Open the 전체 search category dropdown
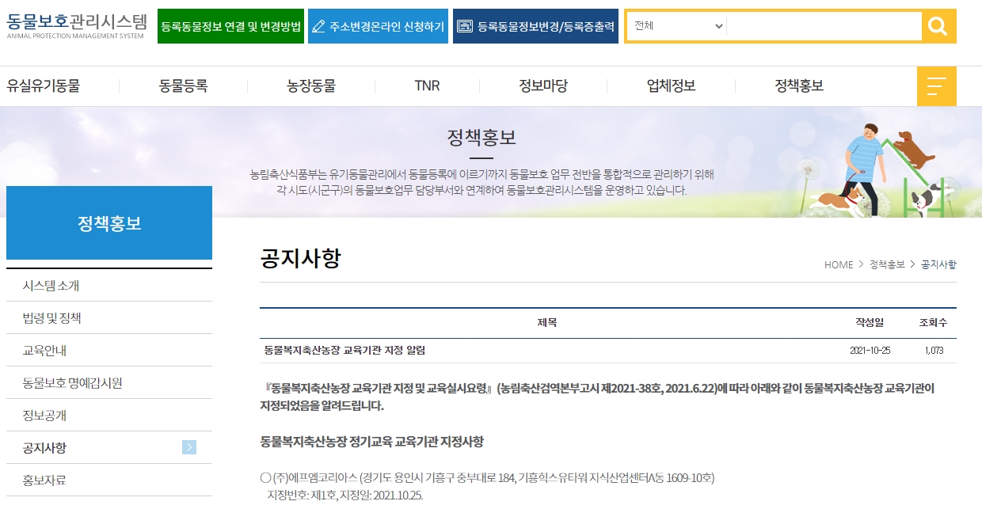 pos(677,26)
